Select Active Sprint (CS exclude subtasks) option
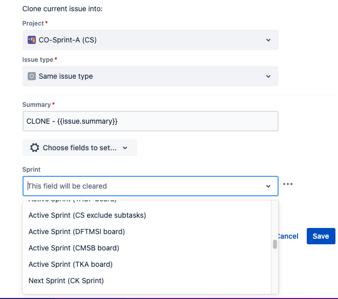Viewport: 338px width, 299px height. [x=88, y=215]
